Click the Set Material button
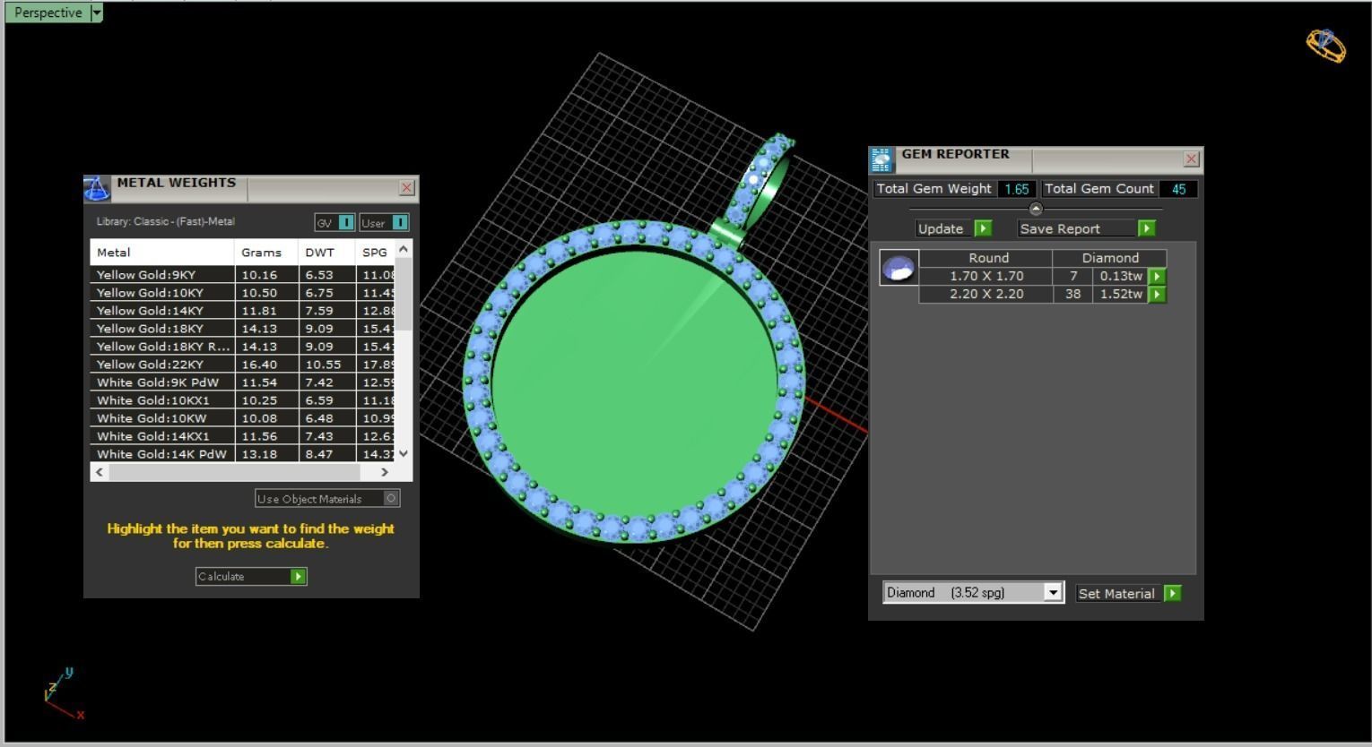The image size is (1372, 747). point(1128,593)
